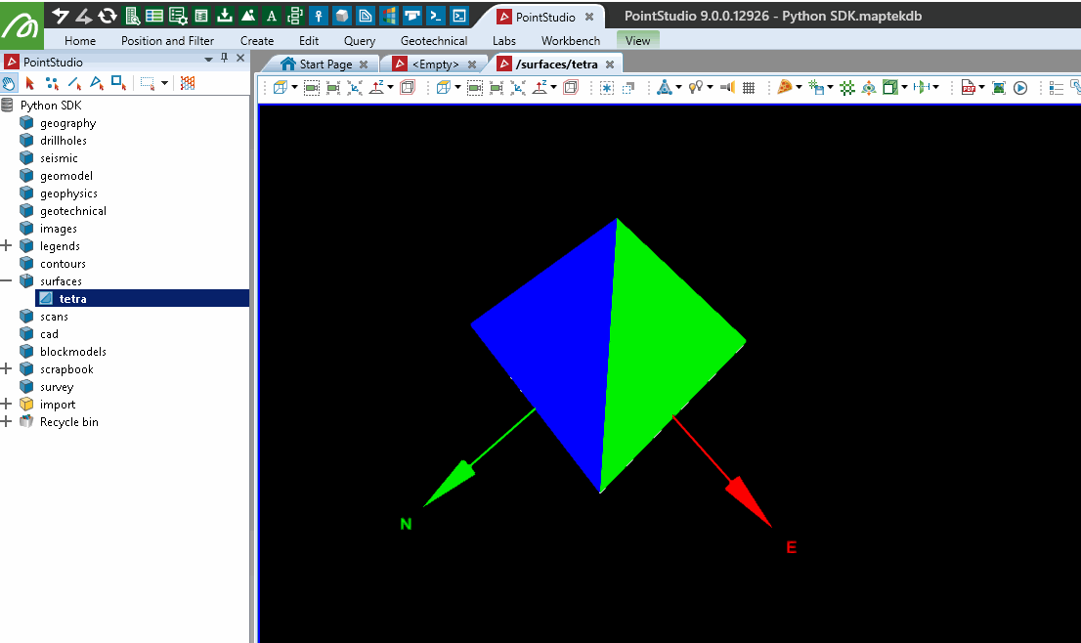1081x643 pixels.
Task: Click the hand pan tool in explorer toolbar
Action: [10, 83]
